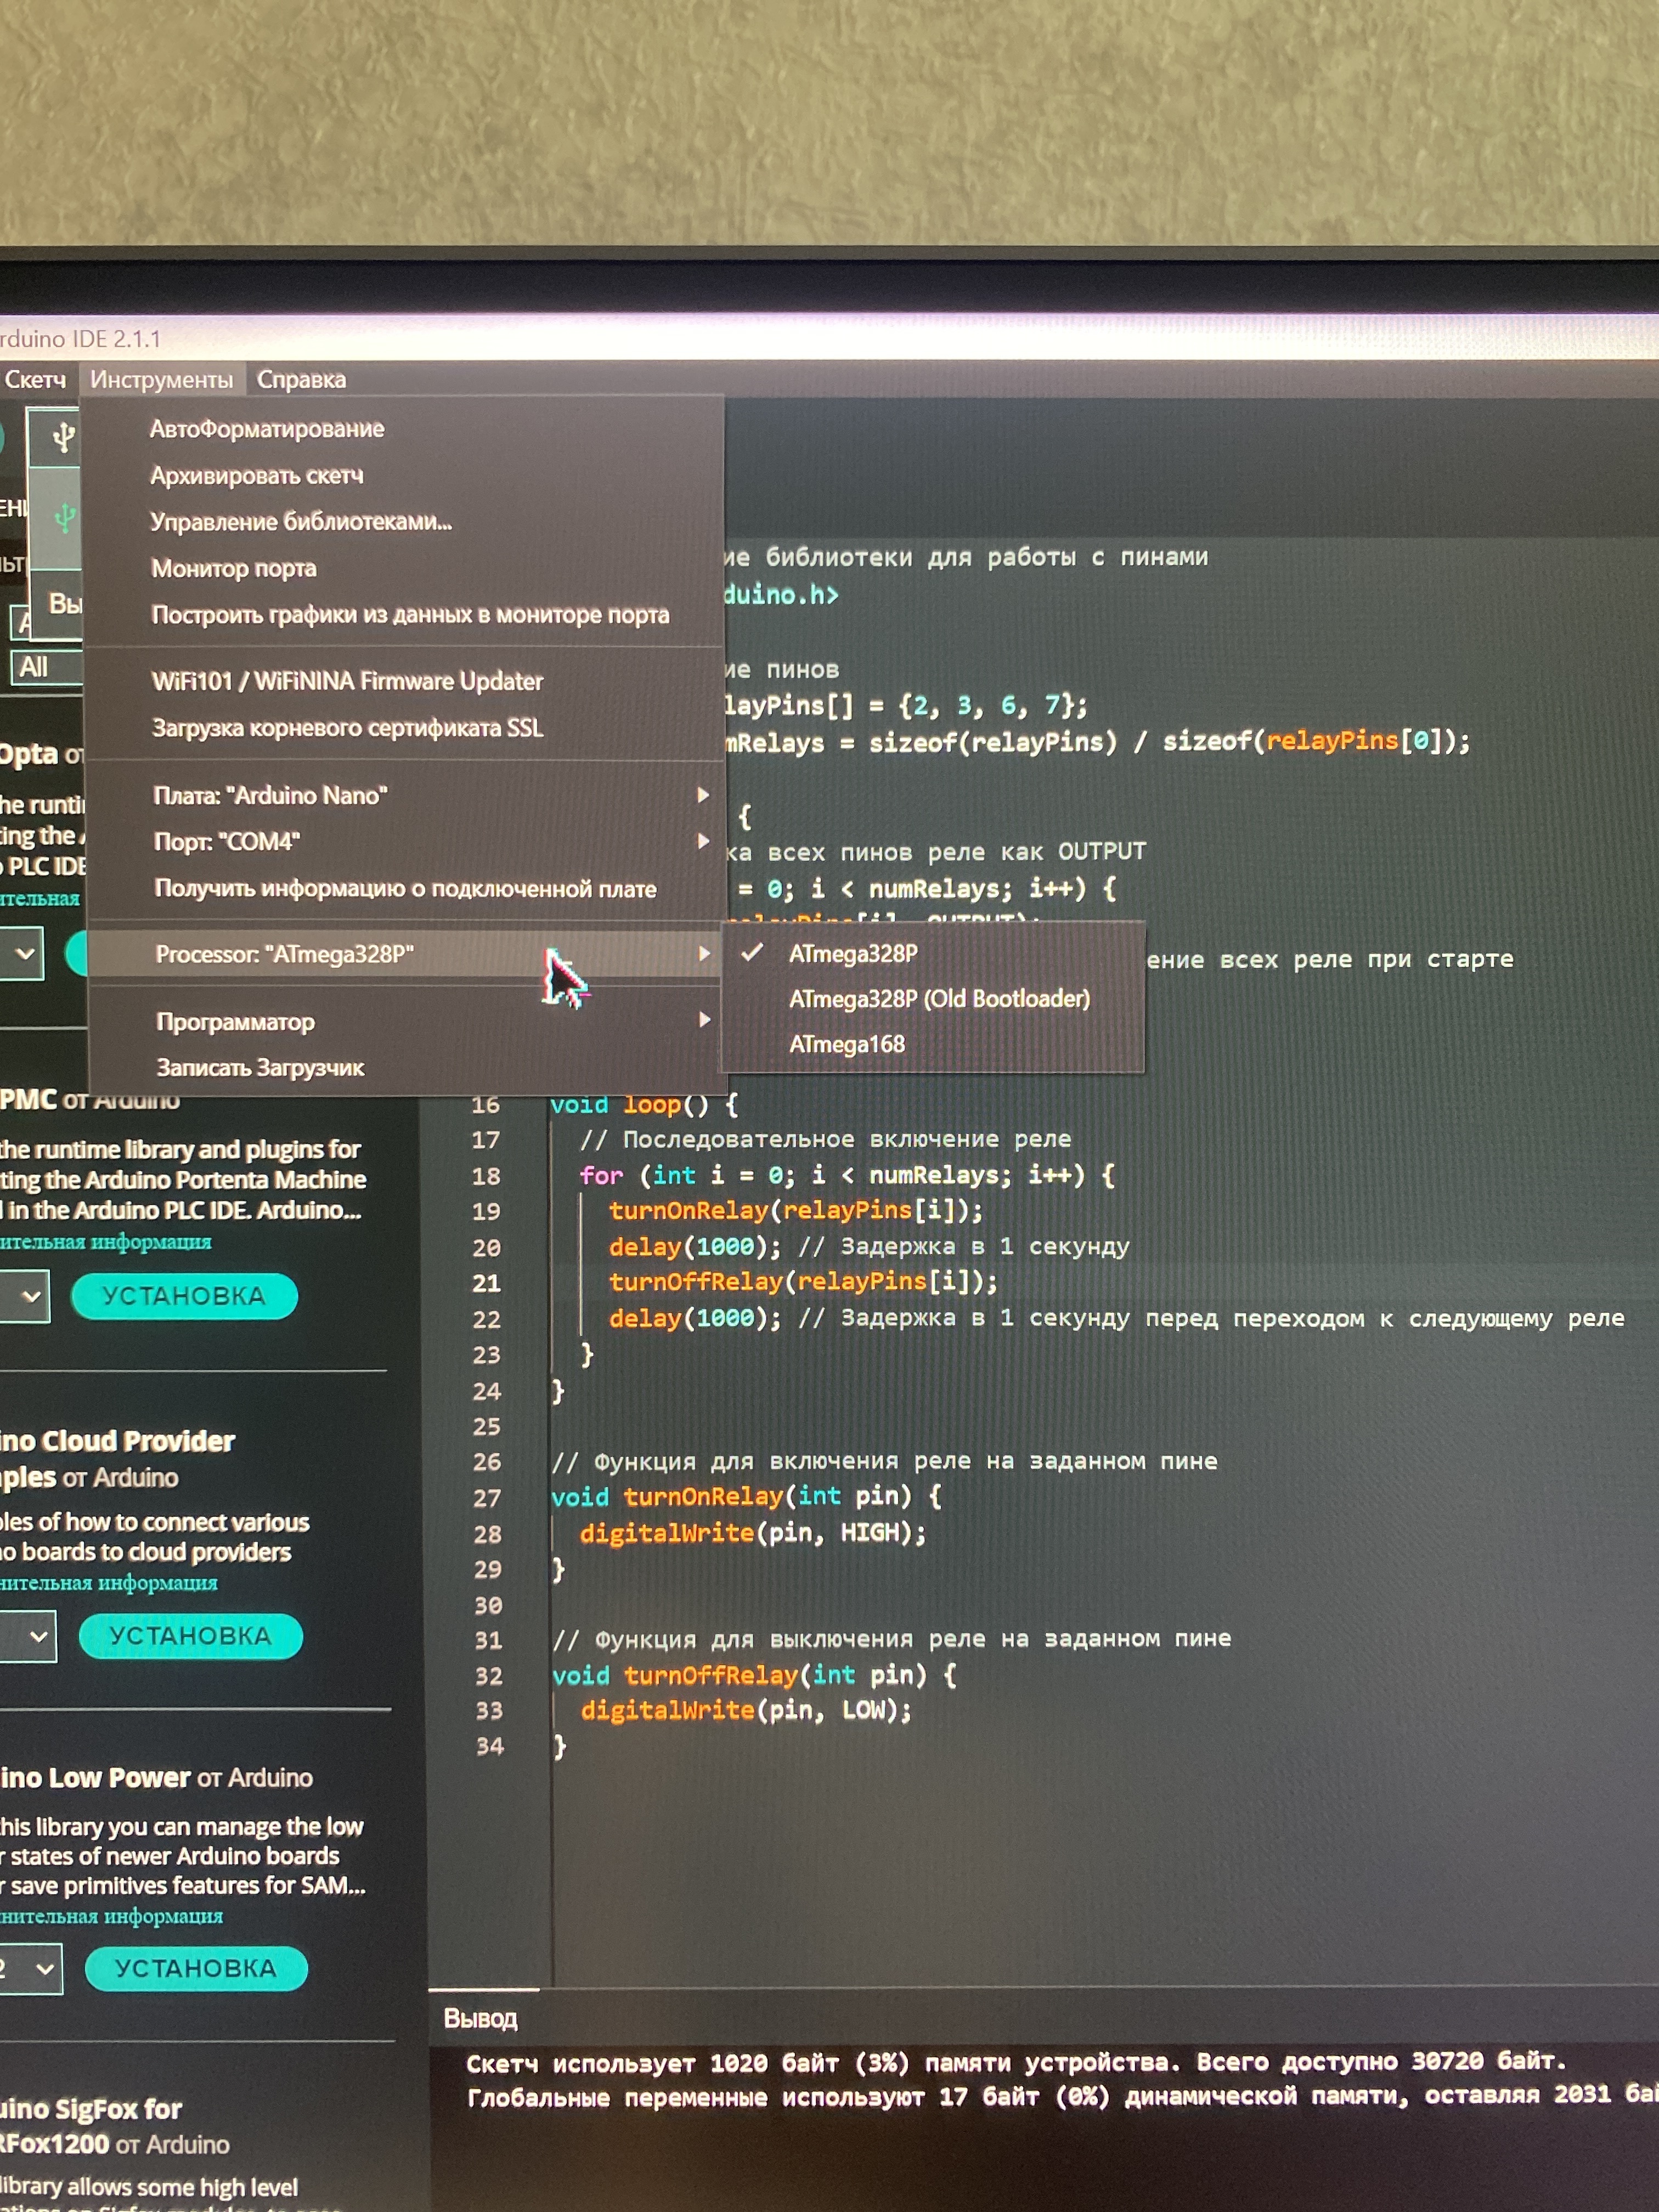Screen dimensions: 1659x2212
Task: Click 'turnOnRelay(relayPins[i]);' code line
Action: (796, 1211)
